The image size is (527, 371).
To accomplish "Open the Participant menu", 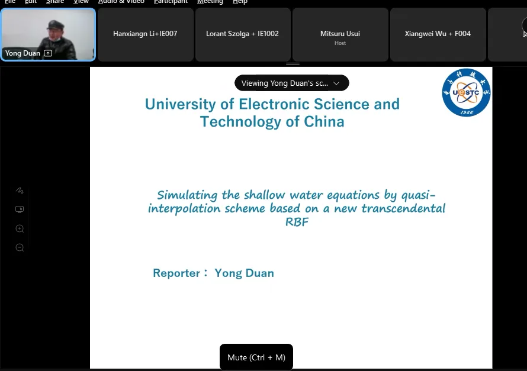I will point(171,2).
